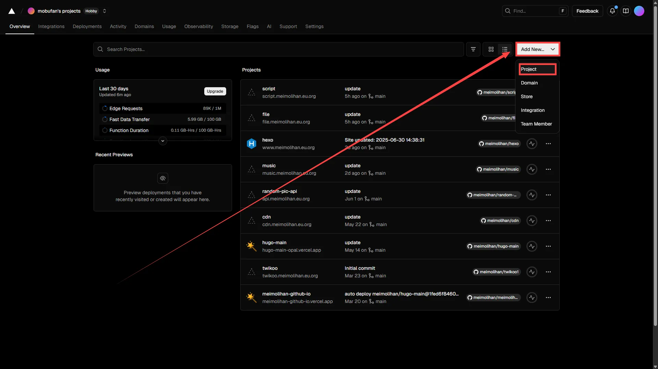Open the documentation book icon
The width and height of the screenshot is (658, 369).
click(x=625, y=11)
